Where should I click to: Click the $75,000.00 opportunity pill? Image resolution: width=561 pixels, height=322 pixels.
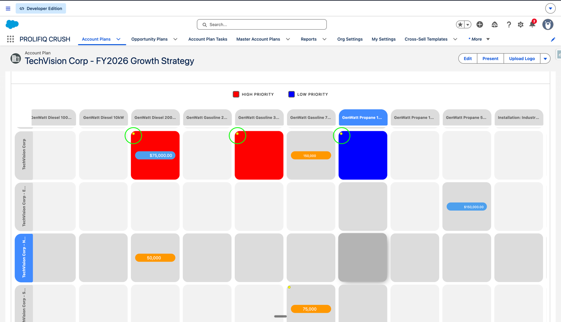[155, 156]
